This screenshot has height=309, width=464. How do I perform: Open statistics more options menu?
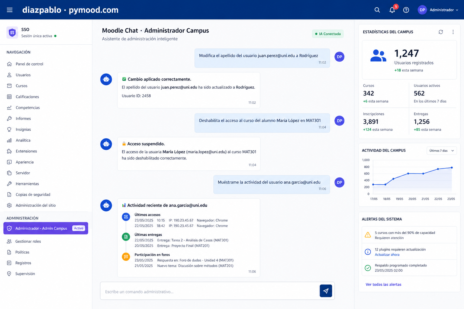tap(453, 32)
